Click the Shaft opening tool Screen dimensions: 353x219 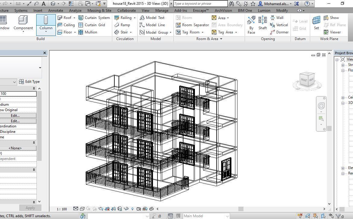[262, 23]
